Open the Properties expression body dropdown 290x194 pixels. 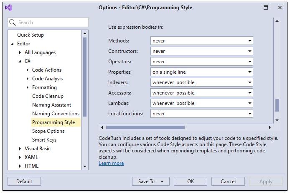click(x=201, y=72)
